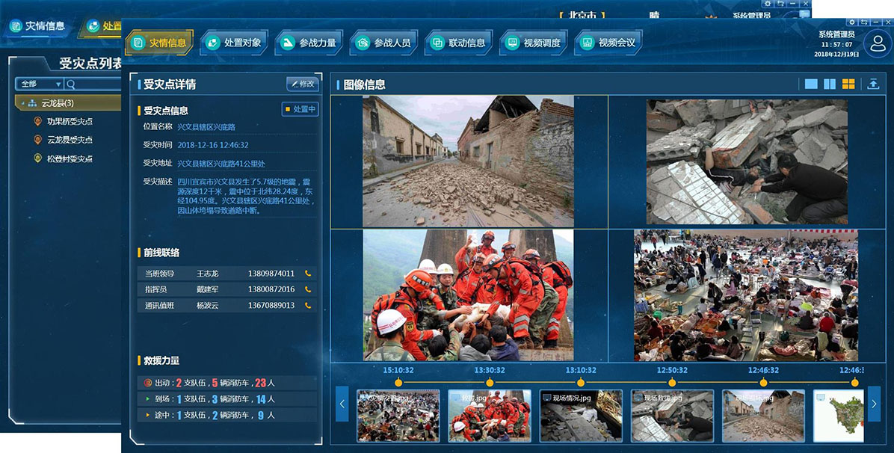Collapse the 云龙县(3) tree node
Image resolution: width=894 pixels, height=453 pixels.
pos(23,104)
